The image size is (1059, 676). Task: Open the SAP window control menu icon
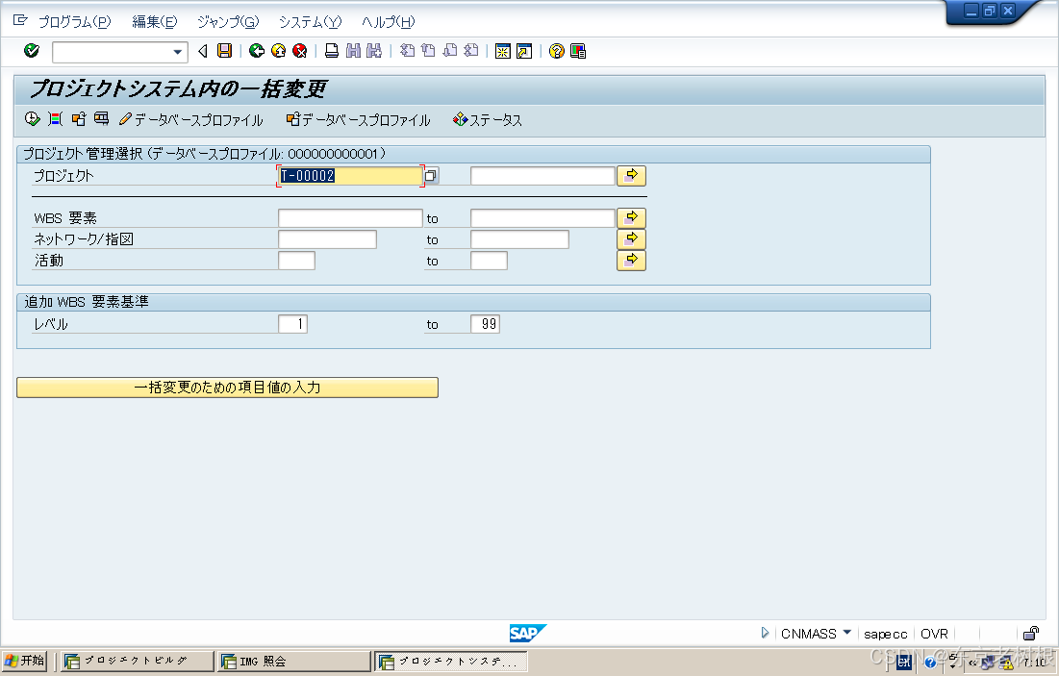[x=20, y=20]
